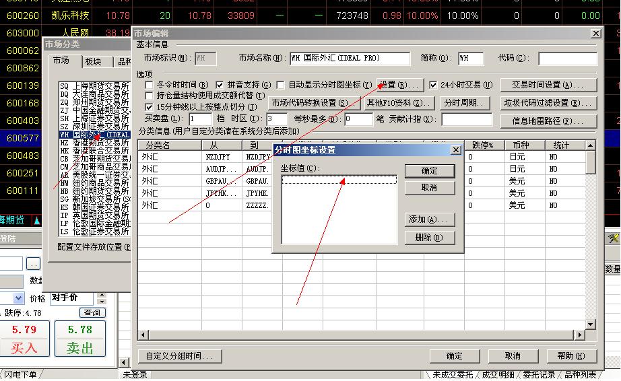Select highlighted stock row 600577
This screenshot has width=621, height=381.
[22, 138]
